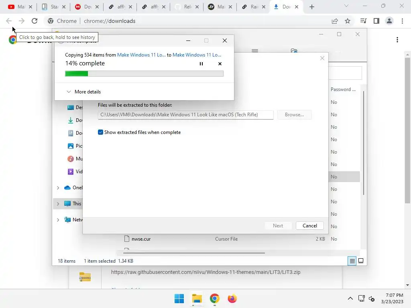Open Chrome profile avatar

point(389,21)
